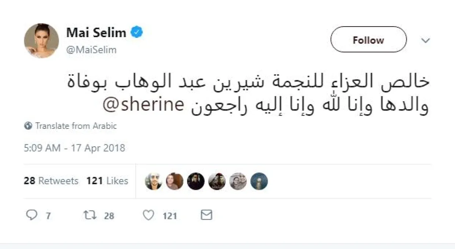Click the blue verified badge
Screen dimensions: 455x249
coord(136,33)
